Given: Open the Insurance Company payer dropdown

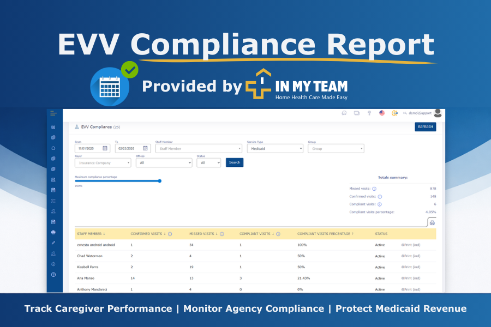Looking at the screenshot, I should pos(103,162).
